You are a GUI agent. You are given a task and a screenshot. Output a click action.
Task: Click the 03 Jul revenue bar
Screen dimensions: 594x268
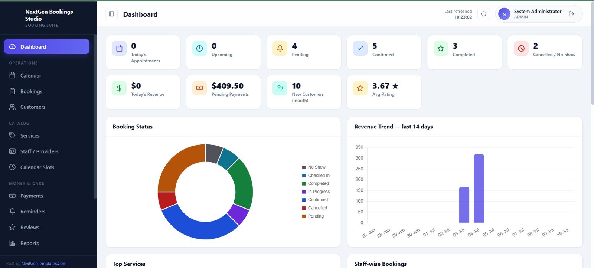pos(464,205)
